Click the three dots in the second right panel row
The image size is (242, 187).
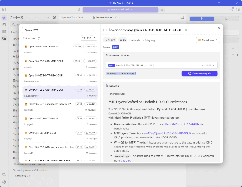point(233,55)
